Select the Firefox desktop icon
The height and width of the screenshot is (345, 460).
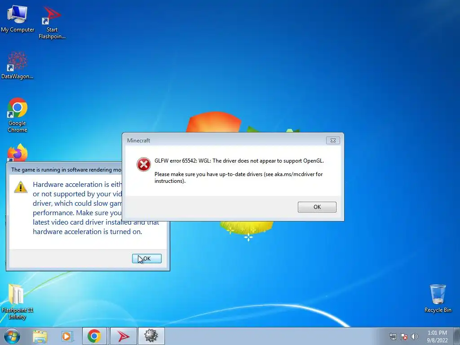[18, 153]
